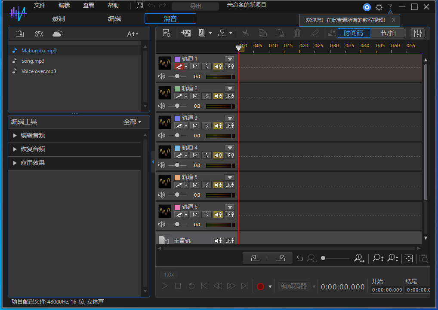Mute 轨道 1 with its M button
This screenshot has width=438, height=310.
[195, 66]
